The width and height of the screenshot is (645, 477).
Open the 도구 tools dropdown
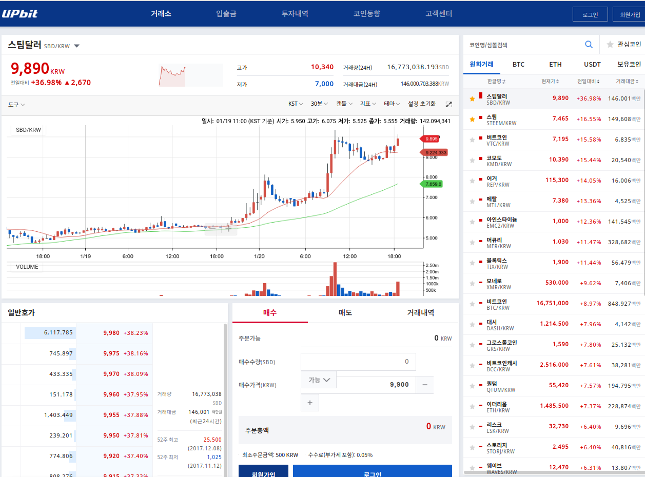pyautogui.click(x=16, y=105)
